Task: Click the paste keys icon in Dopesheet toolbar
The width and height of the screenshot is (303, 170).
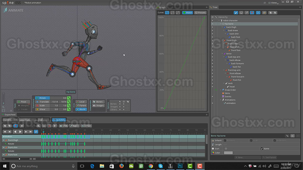Action: tap(55, 126)
